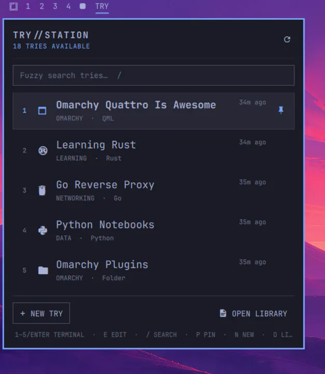
Task: Open the Omarchy Quattro Is Awesome try
Action: pyautogui.click(x=153, y=111)
